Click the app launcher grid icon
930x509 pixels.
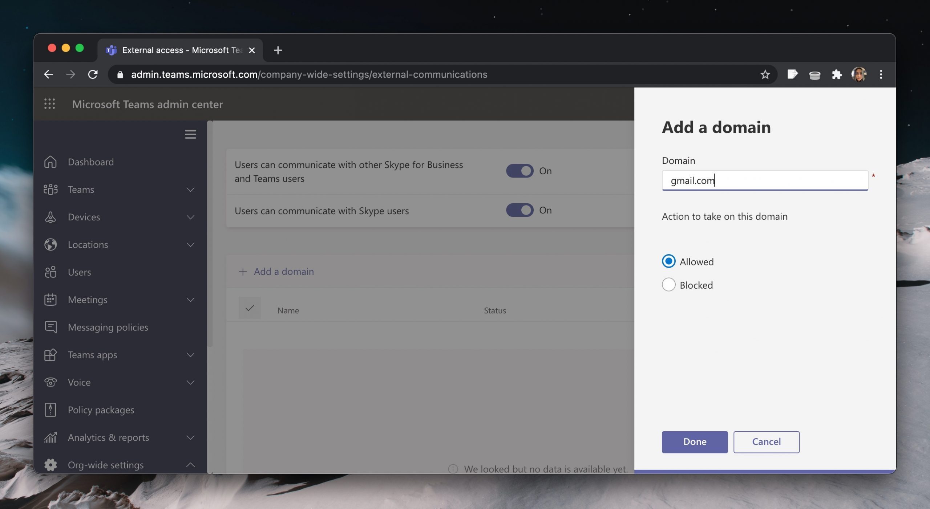pos(49,104)
